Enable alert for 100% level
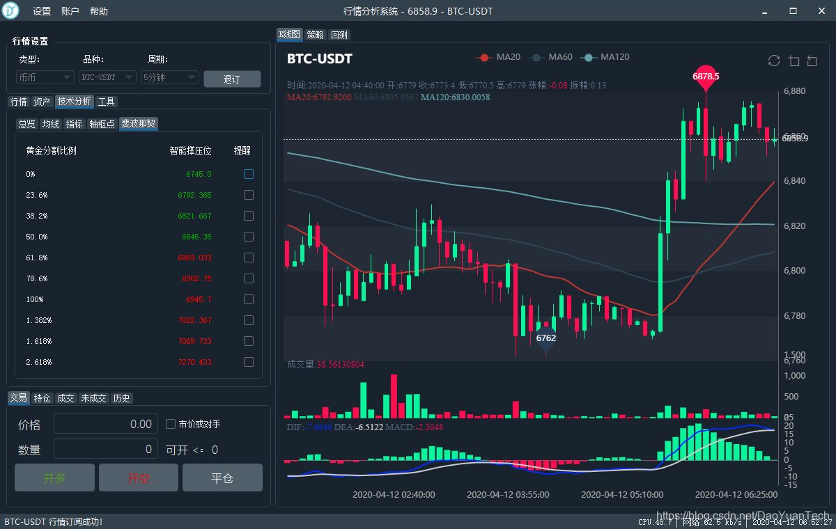This screenshot has height=529, width=836. 249,299
